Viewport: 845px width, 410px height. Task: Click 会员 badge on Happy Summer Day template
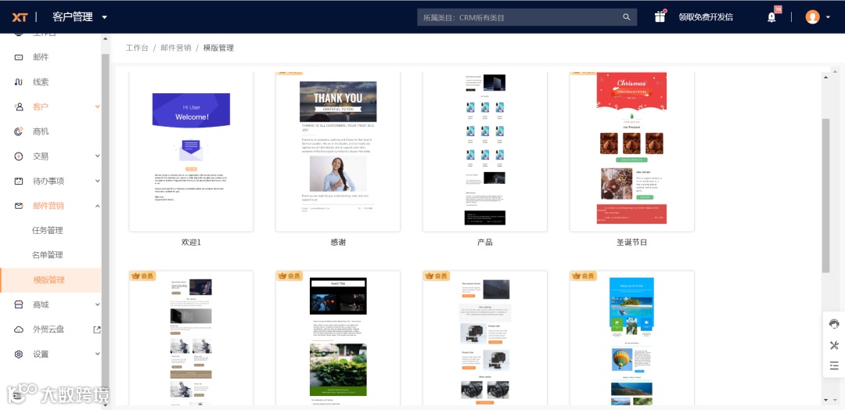coord(583,276)
